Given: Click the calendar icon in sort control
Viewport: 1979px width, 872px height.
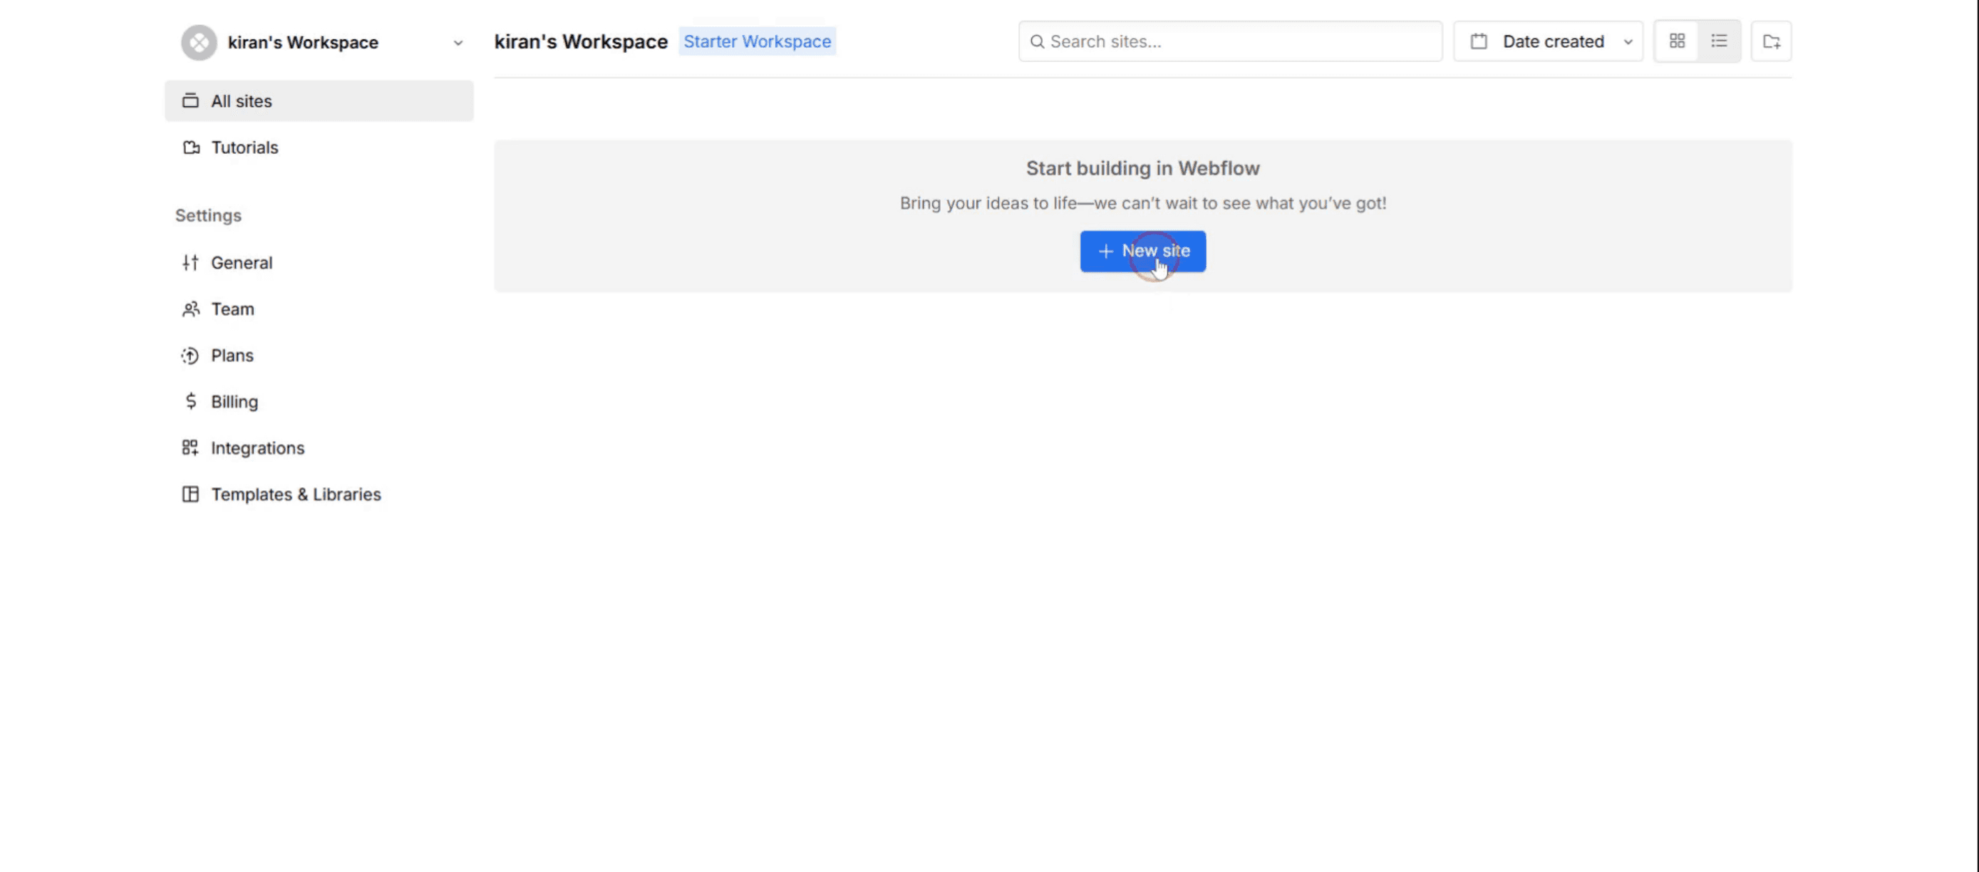Looking at the screenshot, I should 1479,41.
